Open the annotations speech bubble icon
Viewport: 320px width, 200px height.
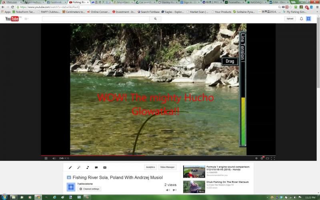(96, 168)
